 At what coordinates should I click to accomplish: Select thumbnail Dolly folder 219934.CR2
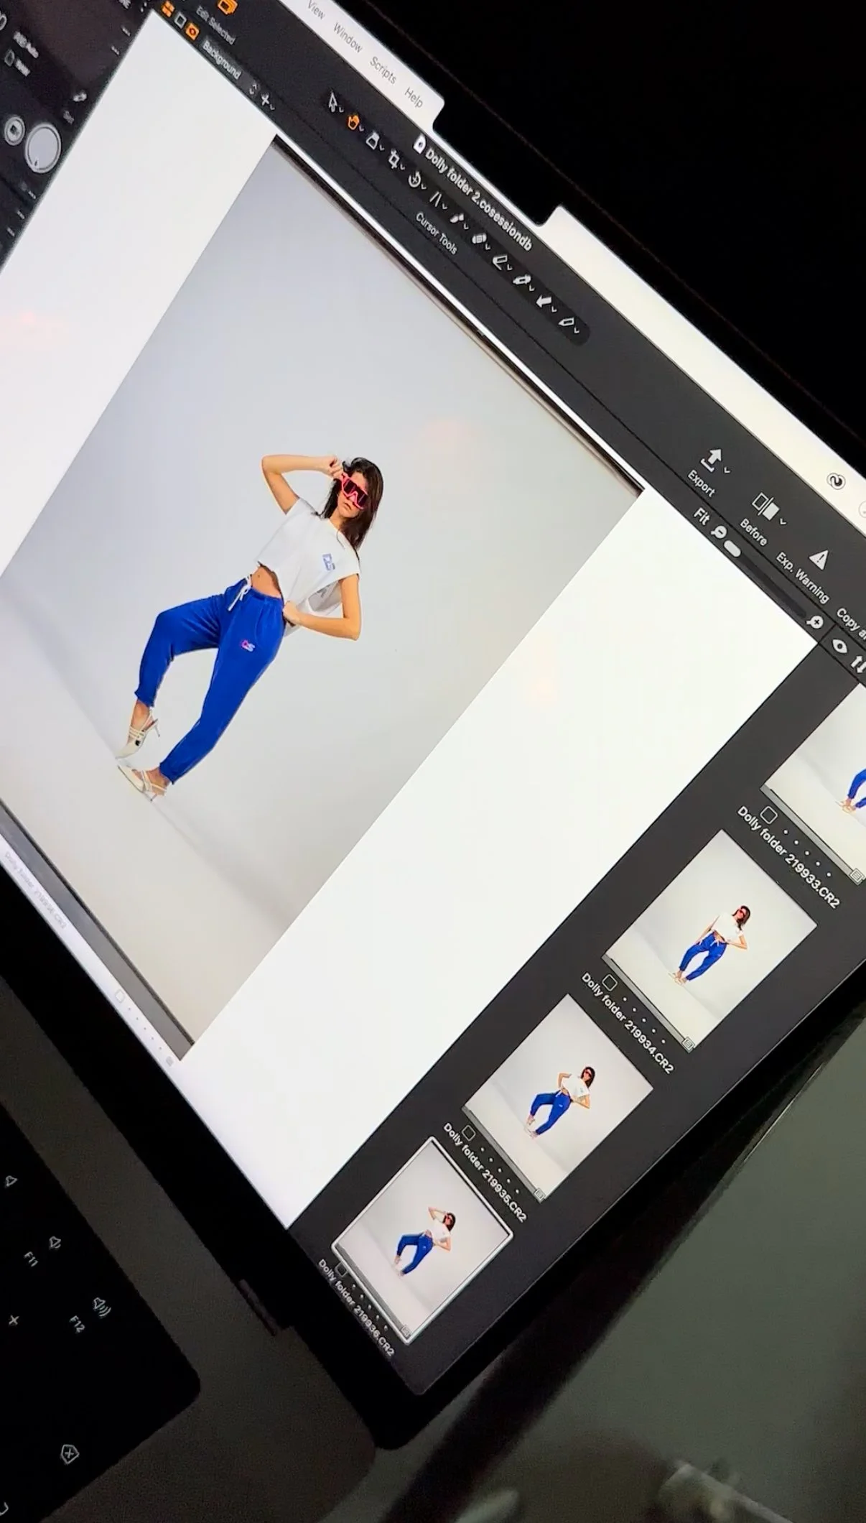click(x=710, y=940)
